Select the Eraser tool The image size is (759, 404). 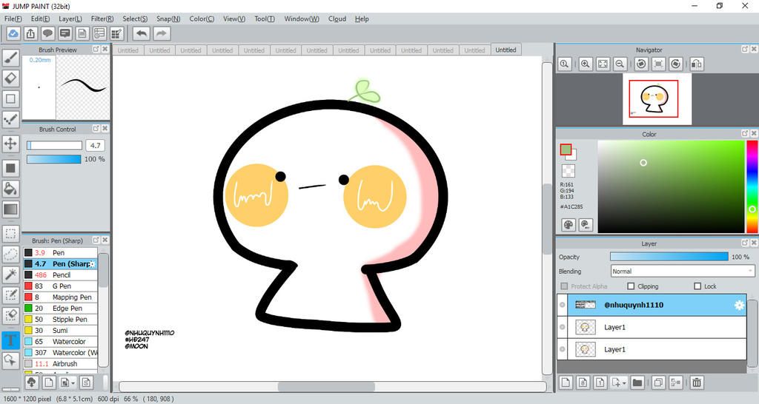[x=10, y=78]
